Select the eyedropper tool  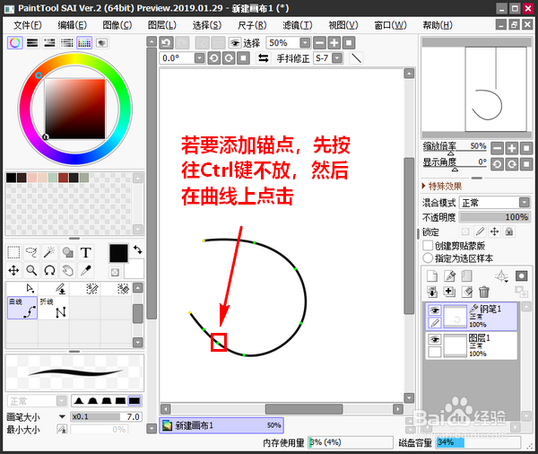86,271
